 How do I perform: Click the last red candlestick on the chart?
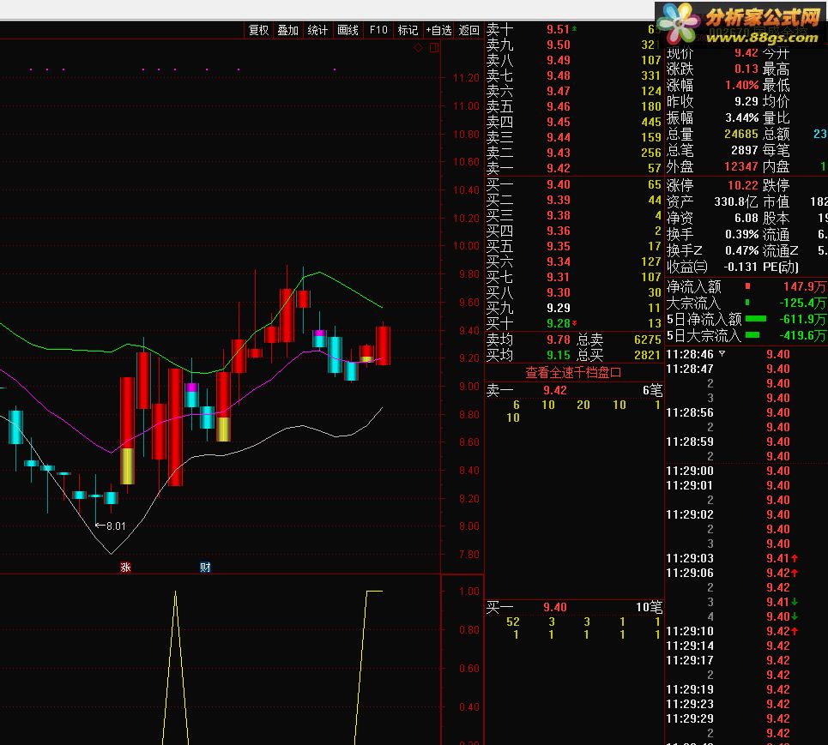(x=383, y=345)
